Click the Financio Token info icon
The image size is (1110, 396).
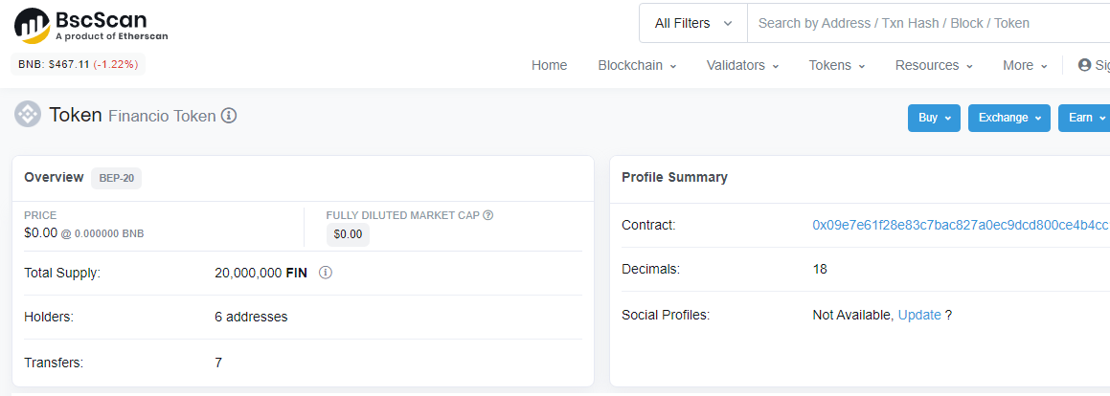click(229, 116)
